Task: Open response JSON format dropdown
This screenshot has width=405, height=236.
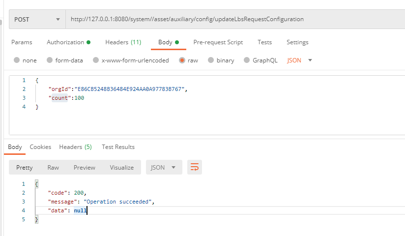Action: (x=164, y=167)
